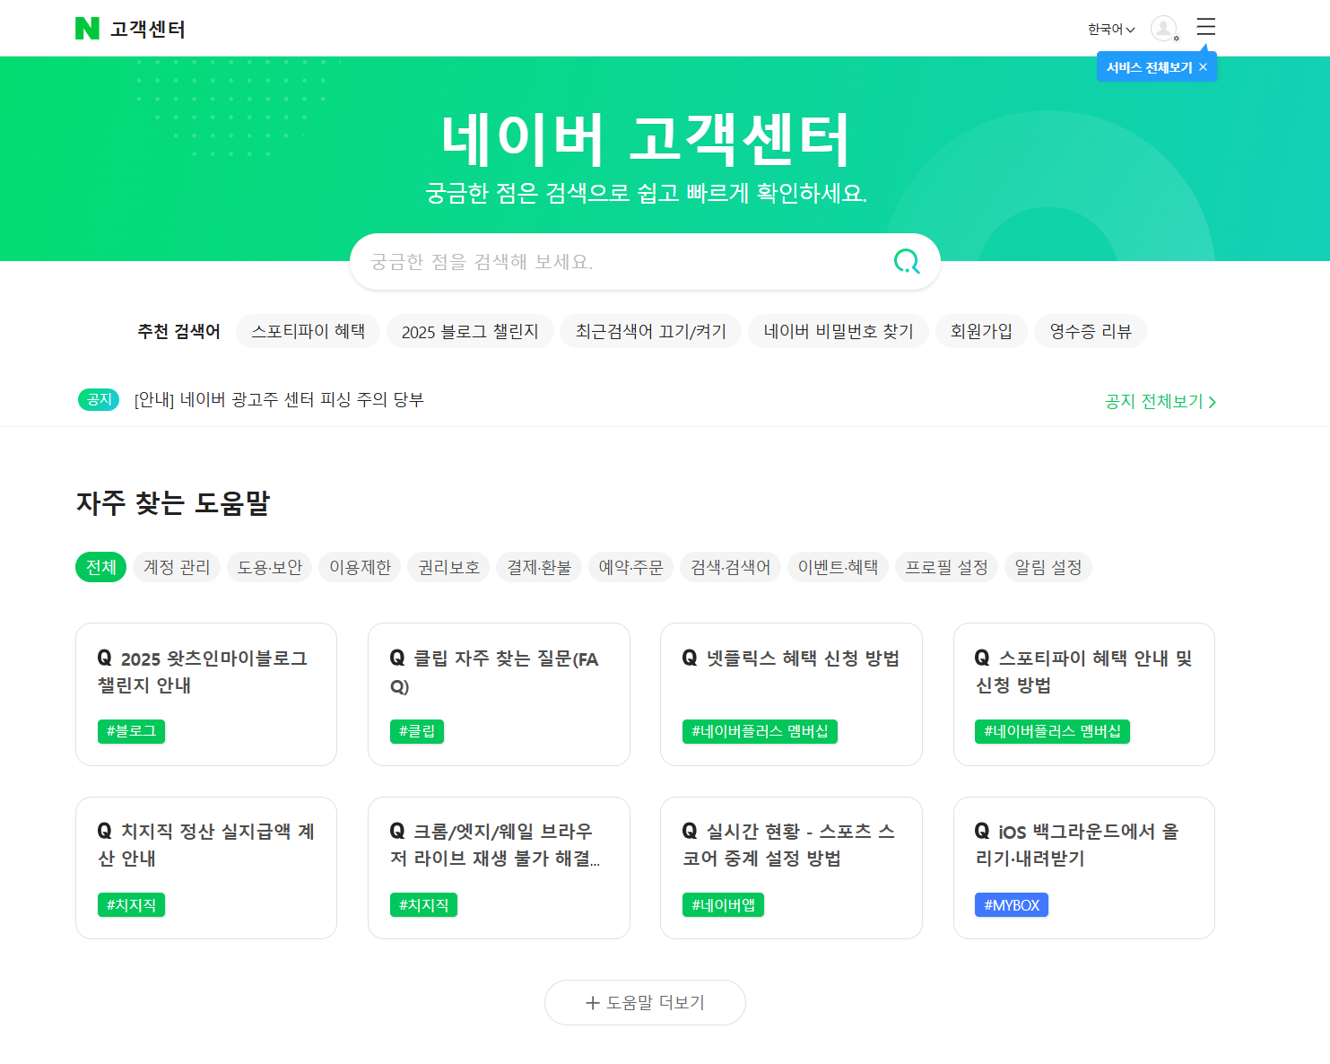Click the #클립 tag
Viewport: 1330px width, 1064px height.
pyautogui.click(x=417, y=731)
